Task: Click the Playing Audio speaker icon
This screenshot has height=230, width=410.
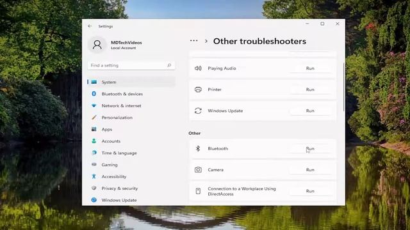Action: pos(198,68)
